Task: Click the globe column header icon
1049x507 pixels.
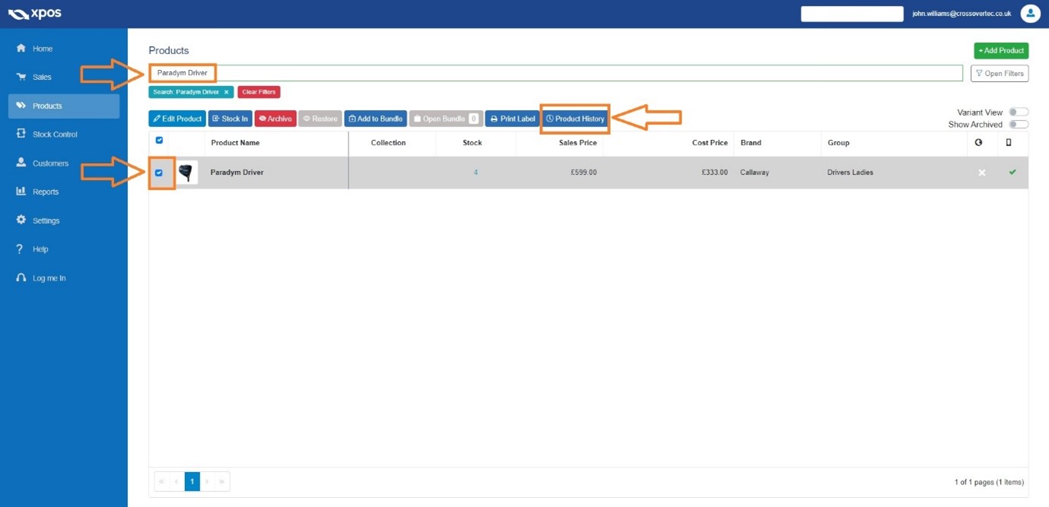Action: 978,142
